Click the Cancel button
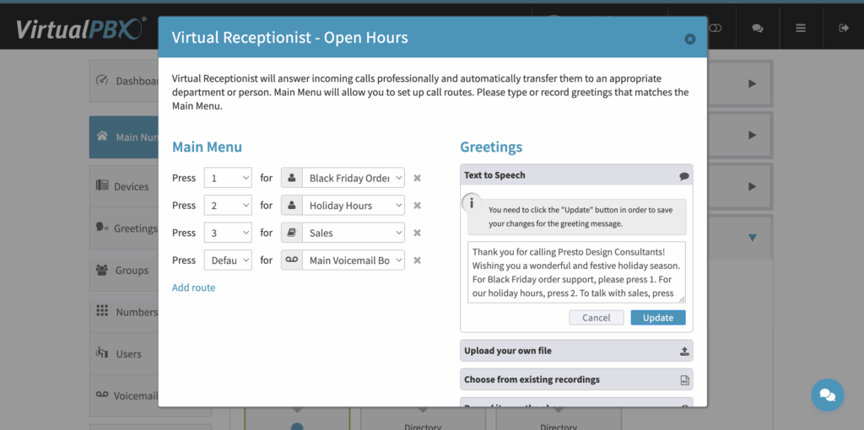Image resolution: width=864 pixels, height=430 pixels. [597, 318]
